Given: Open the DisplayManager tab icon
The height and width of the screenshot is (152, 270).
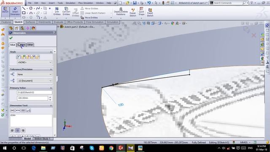Looking at the screenshot, I should pos(33,28).
